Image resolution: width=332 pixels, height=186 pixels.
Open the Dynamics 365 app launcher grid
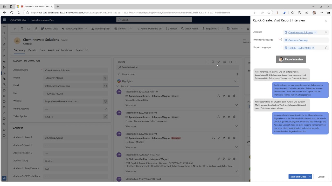pos(4,20)
